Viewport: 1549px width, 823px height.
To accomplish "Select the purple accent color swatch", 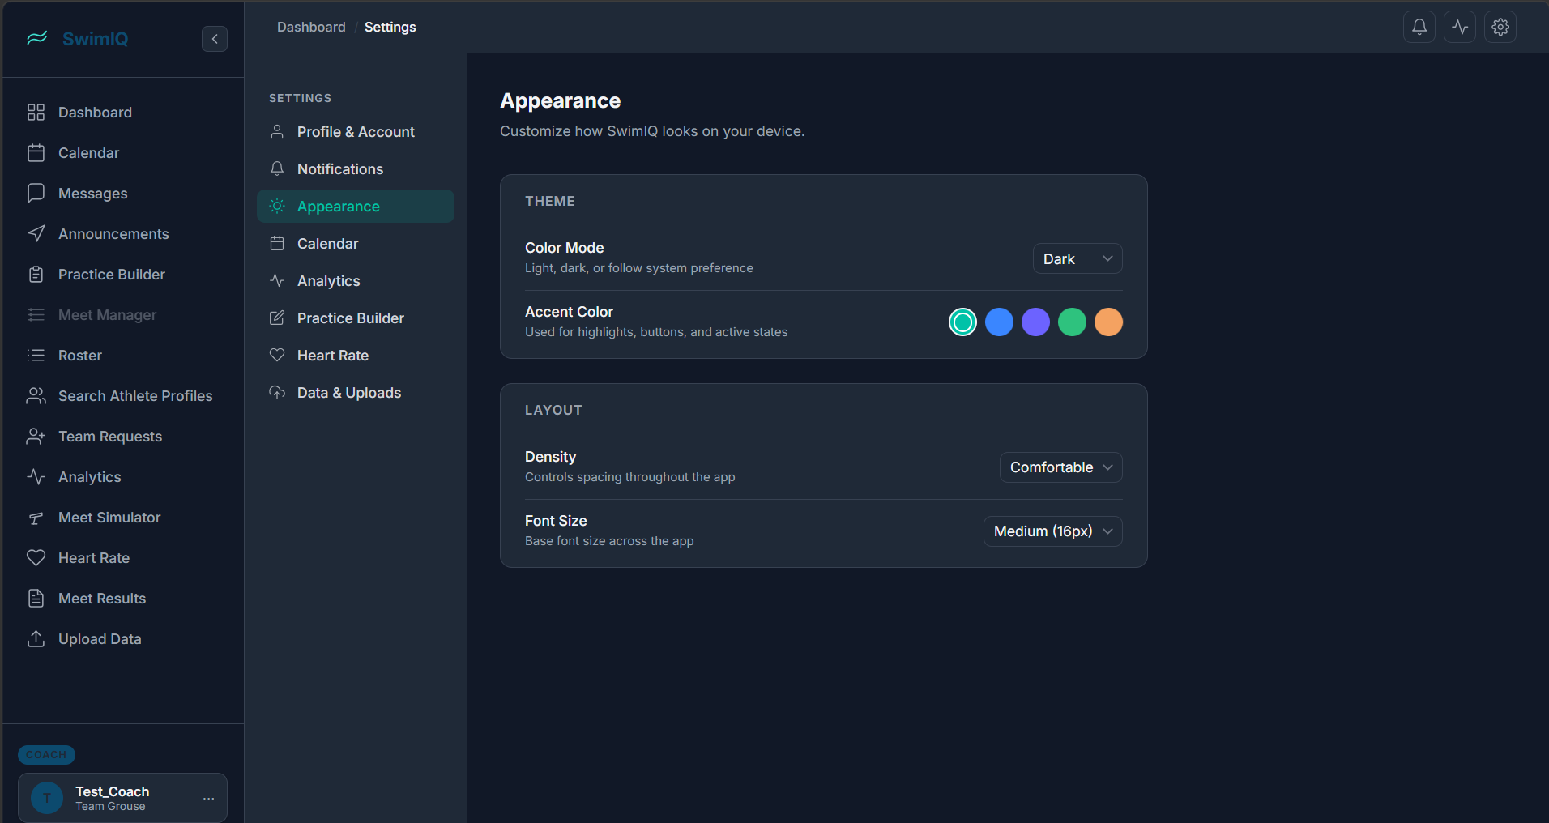I will 1035,322.
